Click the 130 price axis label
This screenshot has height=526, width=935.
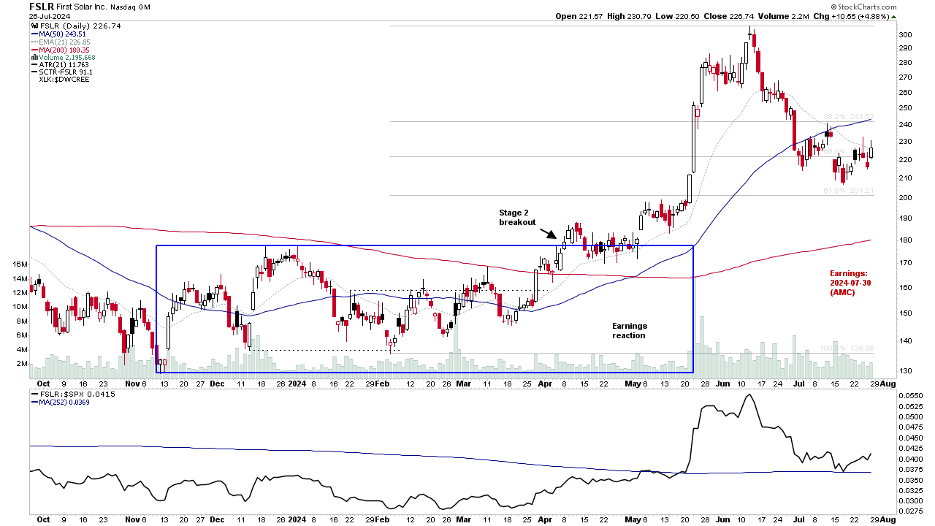click(905, 371)
